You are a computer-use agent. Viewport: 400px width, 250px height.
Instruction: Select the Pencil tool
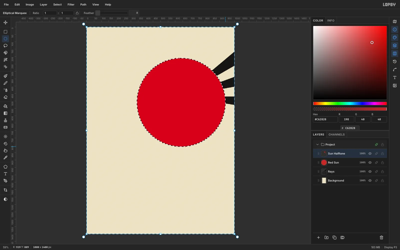pos(5,83)
